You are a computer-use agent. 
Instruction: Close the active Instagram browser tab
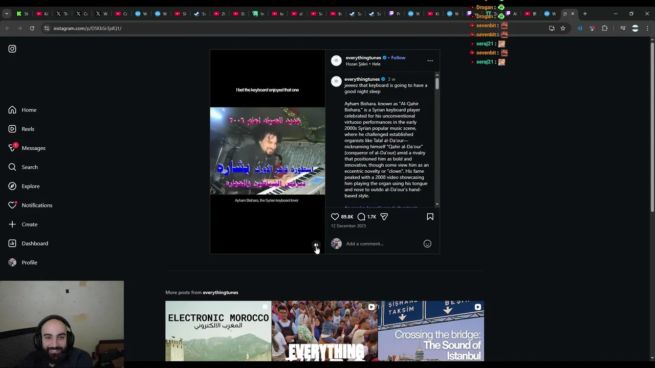573,14
